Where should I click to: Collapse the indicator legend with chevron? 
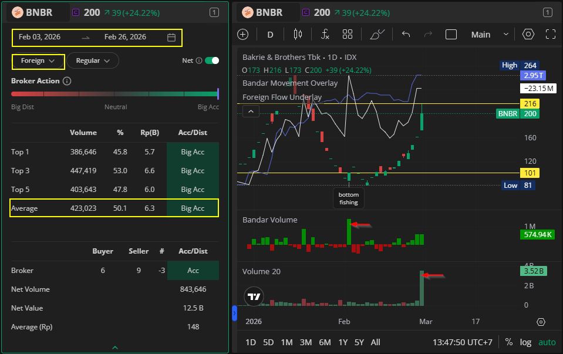250,111
